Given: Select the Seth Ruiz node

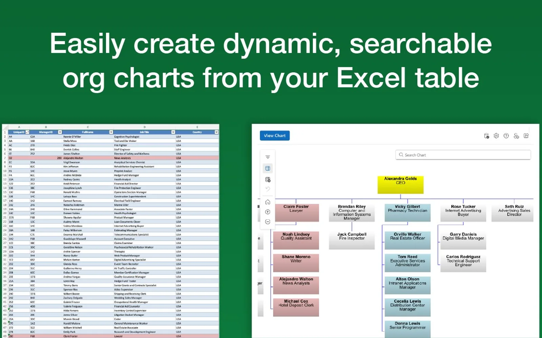Looking at the screenshot, I should point(513,213).
